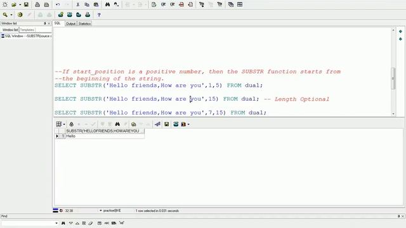Viewport: 406px width, 228px height.
Task: Select the Window list tab
Action: [x=10, y=30]
